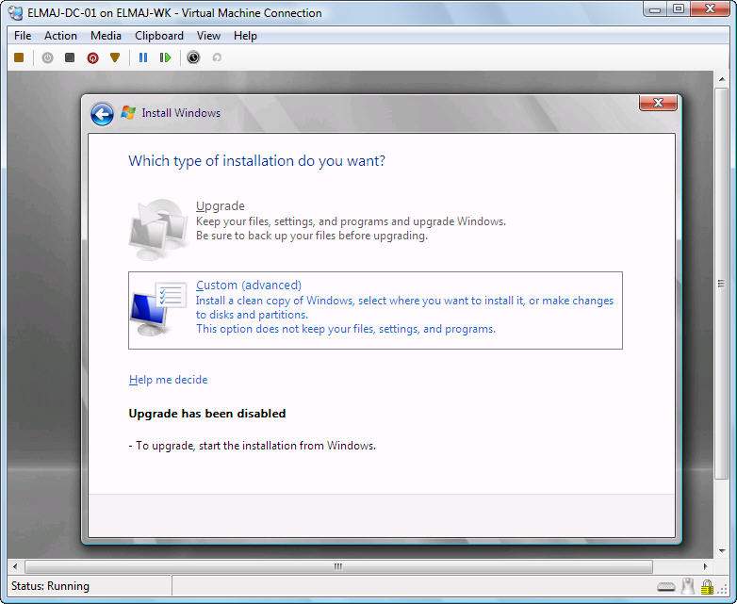Click 'To upgrade, start the installation' text
The image size is (737, 604).
tap(253, 446)
